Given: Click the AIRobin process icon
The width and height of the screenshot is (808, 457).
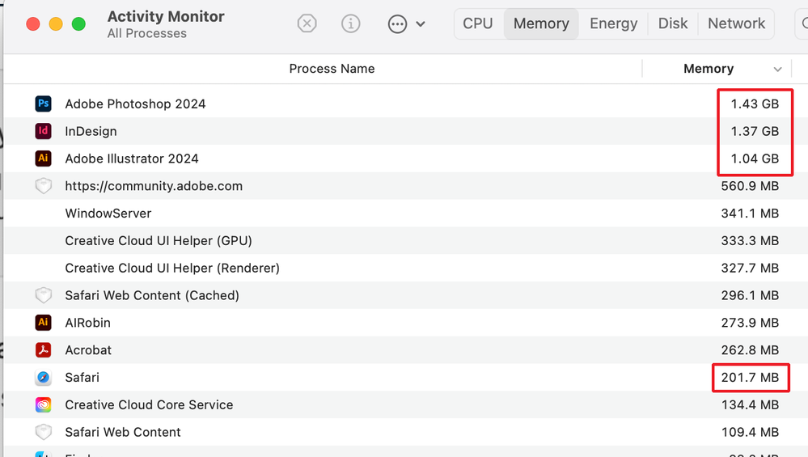Looking at the screenshot, I should point(44,323).
